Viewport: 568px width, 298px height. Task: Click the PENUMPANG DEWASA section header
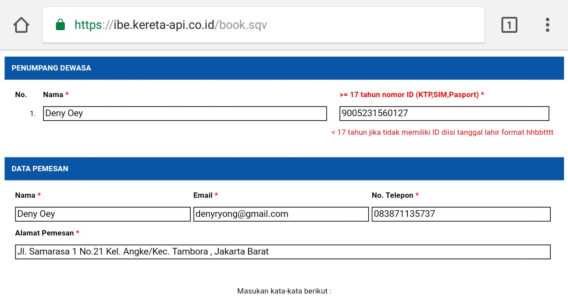click(x=284, y=68)
